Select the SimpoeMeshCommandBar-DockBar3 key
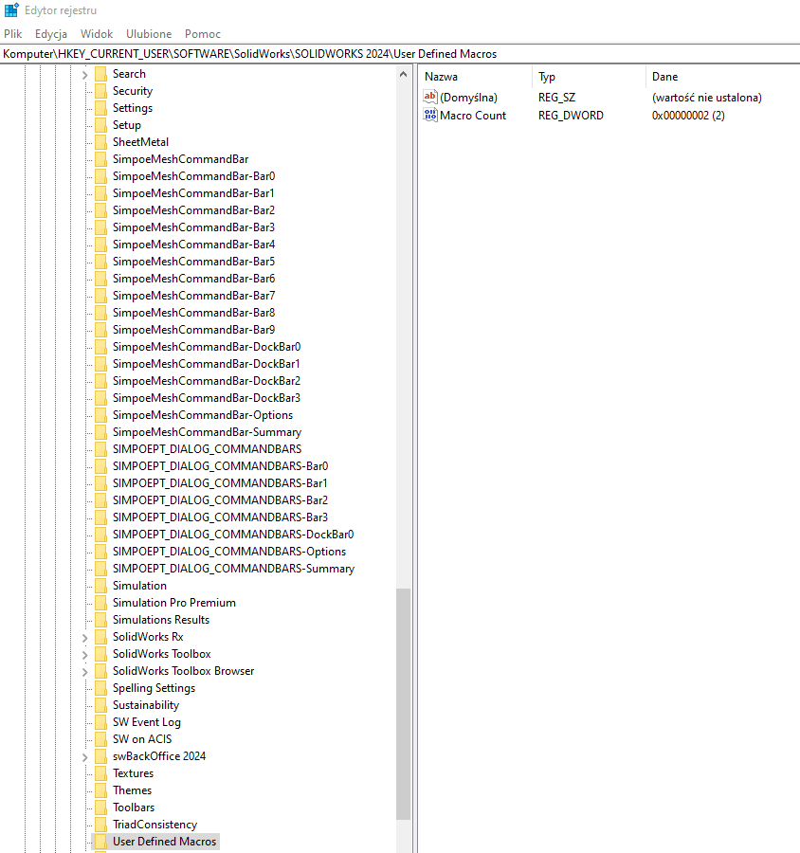 tap(207, 398)
